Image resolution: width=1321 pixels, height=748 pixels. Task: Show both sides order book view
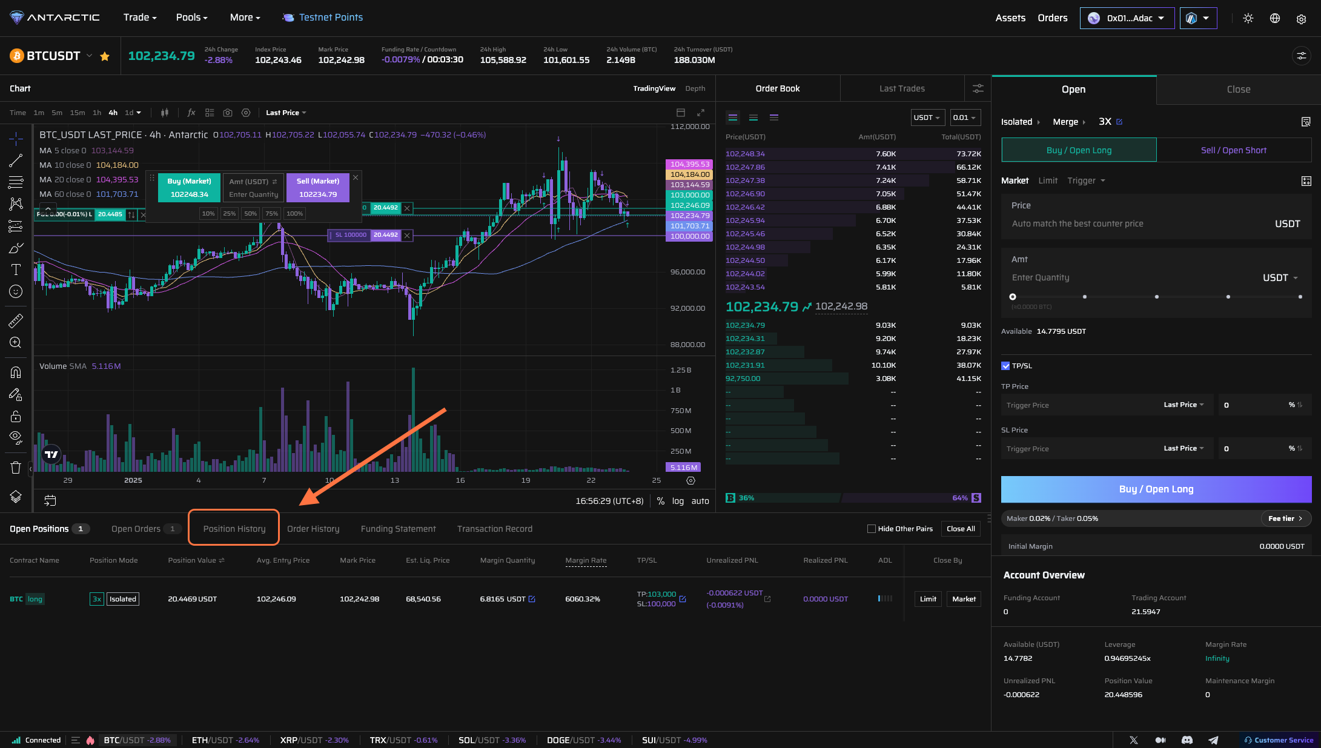tap(733, 117)
